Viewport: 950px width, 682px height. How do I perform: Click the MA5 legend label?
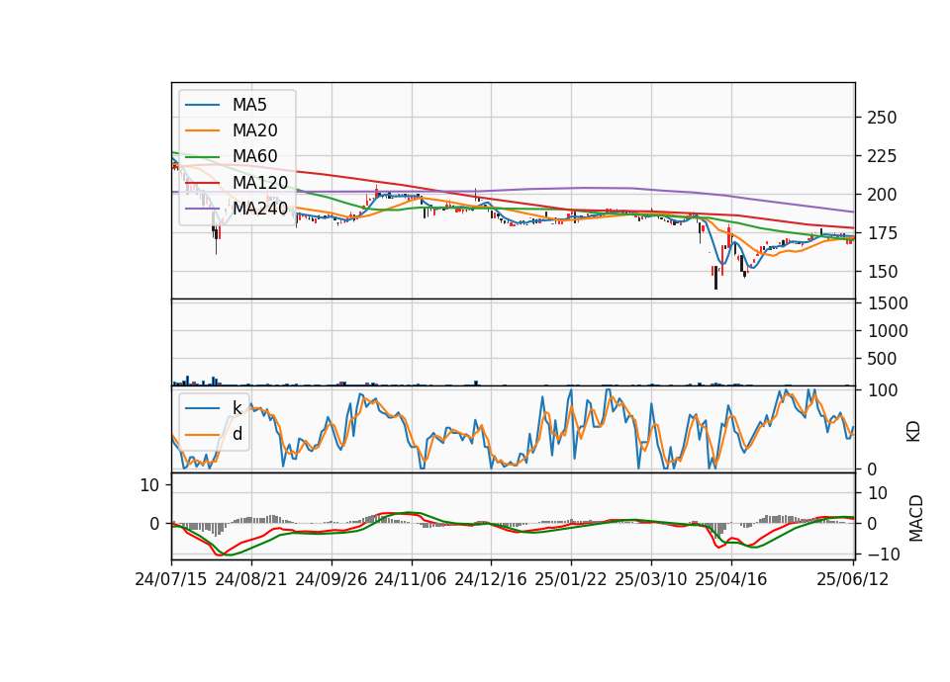coord(249,105)
